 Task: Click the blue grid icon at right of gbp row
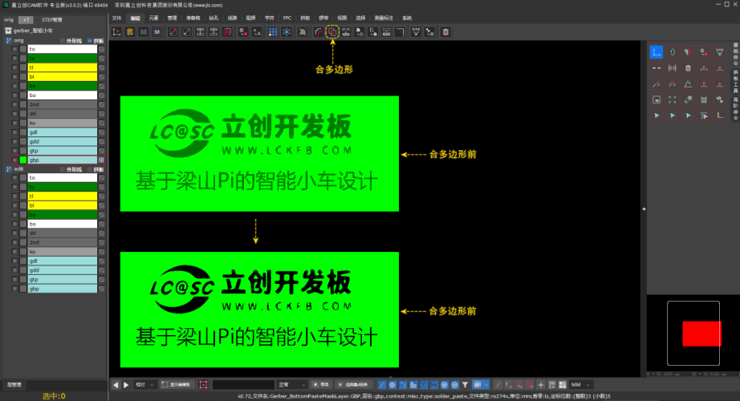pyautogui.click(x=101, y=160)
